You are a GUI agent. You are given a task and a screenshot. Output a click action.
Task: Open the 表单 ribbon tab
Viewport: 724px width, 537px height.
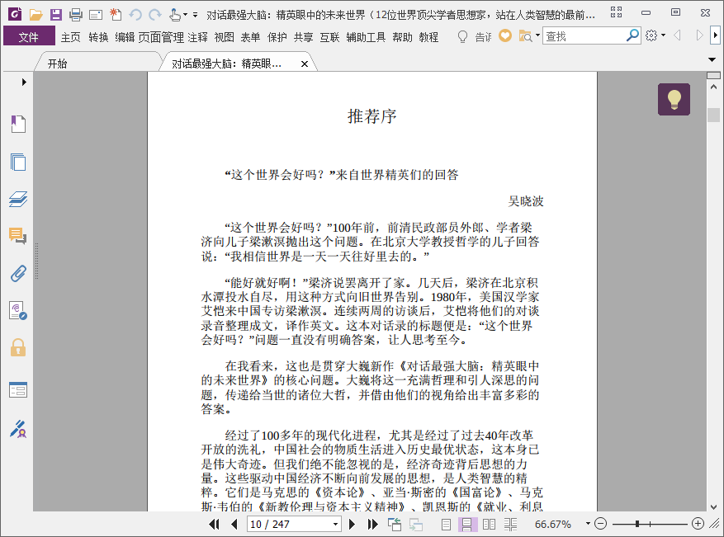[250, 37]
